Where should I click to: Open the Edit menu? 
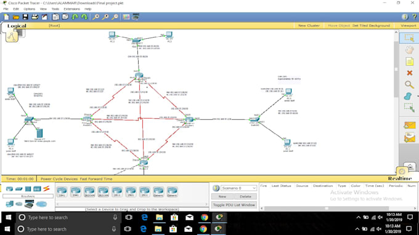[16, 9]
